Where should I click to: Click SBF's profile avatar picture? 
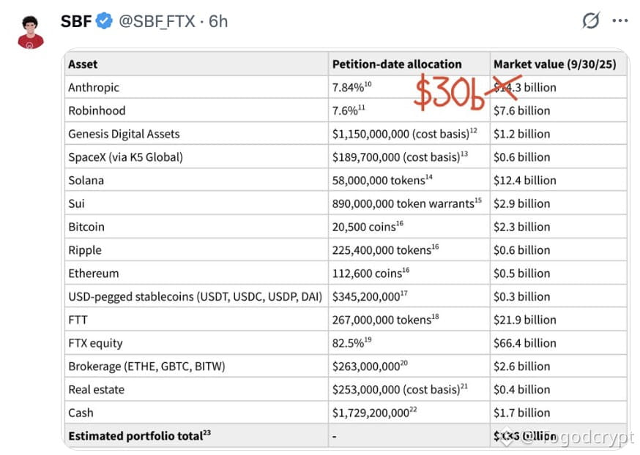click(x=30, y=32)
